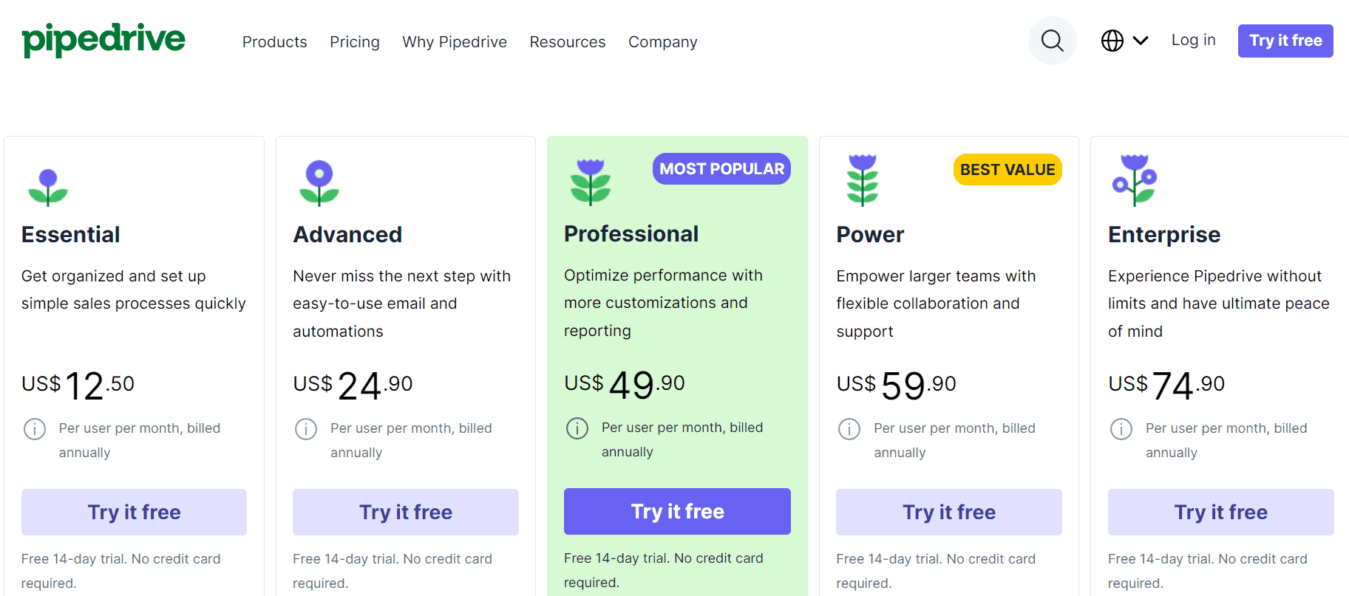Click the search magnifier icon
The width and height of the screenshot is (1349, 596).
pyautogui.click(x=1052, y=41)
